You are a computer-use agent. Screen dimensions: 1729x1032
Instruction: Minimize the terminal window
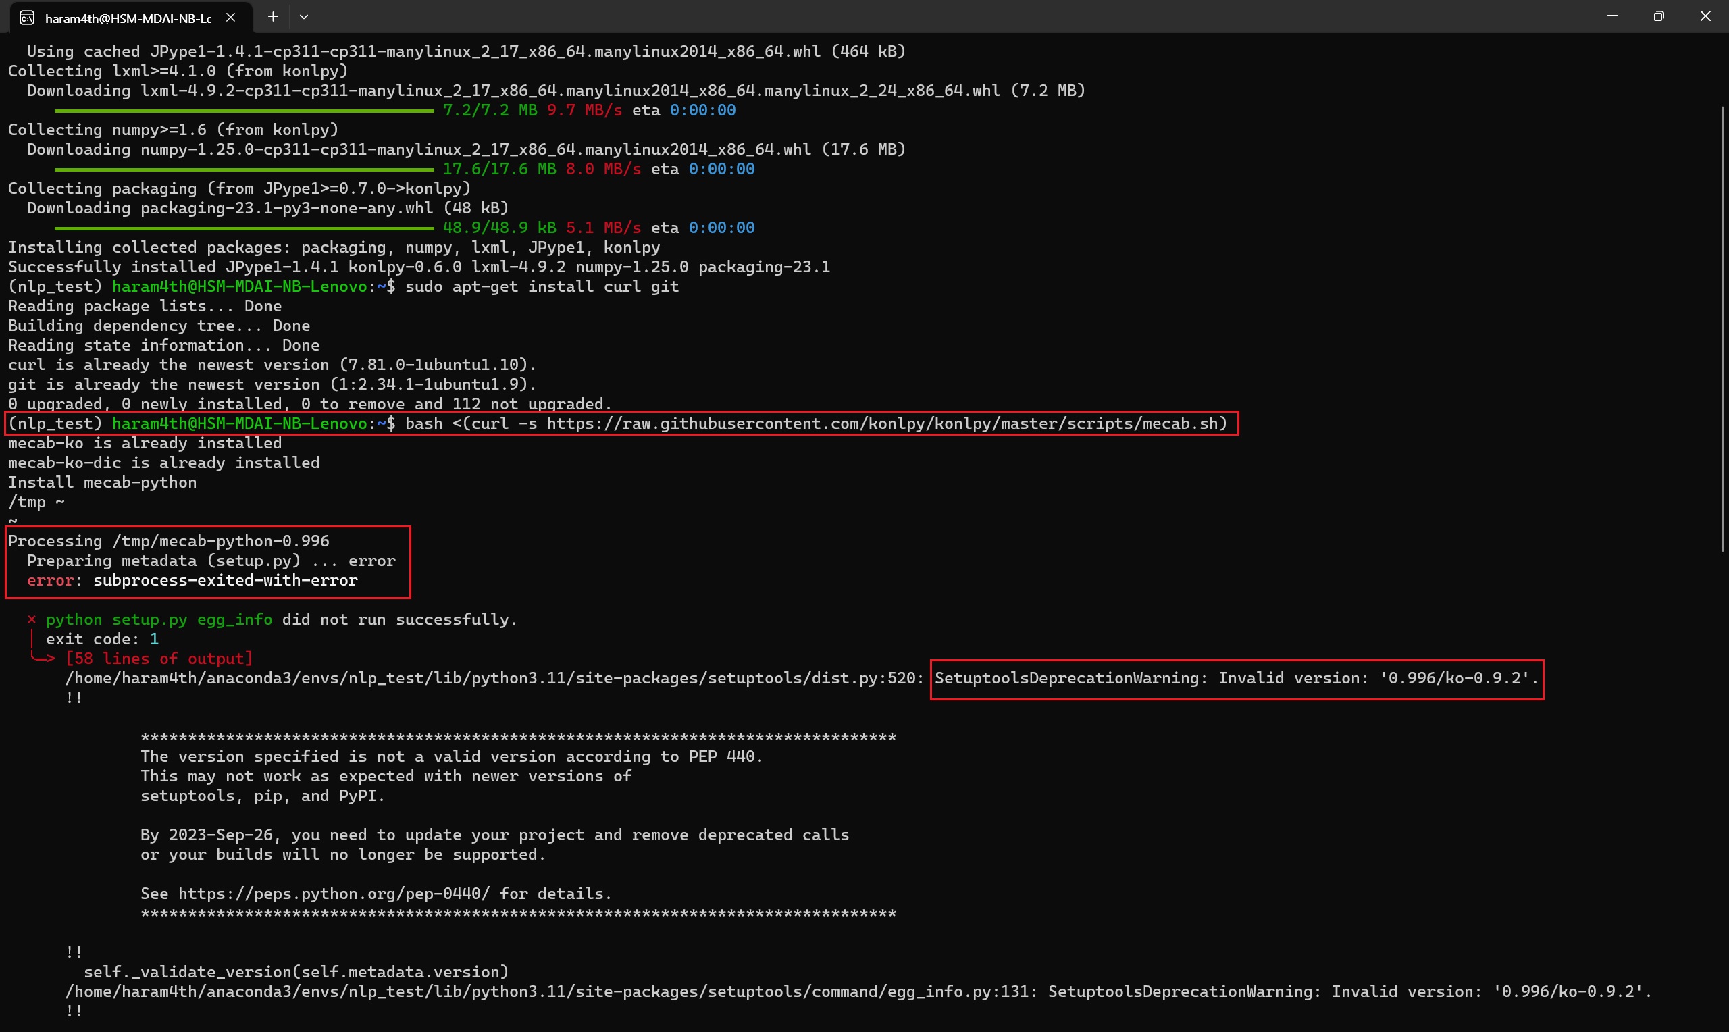pos(1612,16)
